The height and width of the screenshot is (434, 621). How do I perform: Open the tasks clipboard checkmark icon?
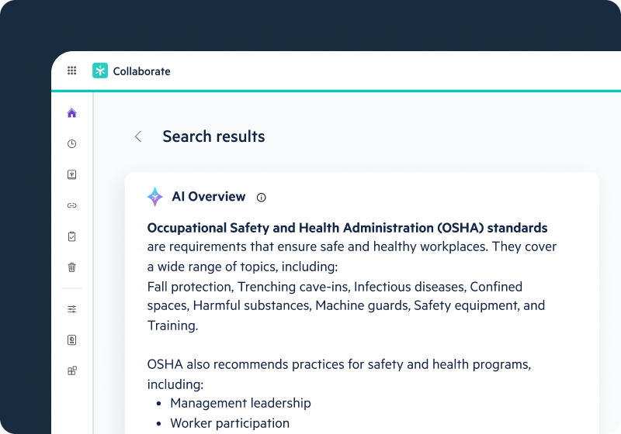tap(72, 236)
